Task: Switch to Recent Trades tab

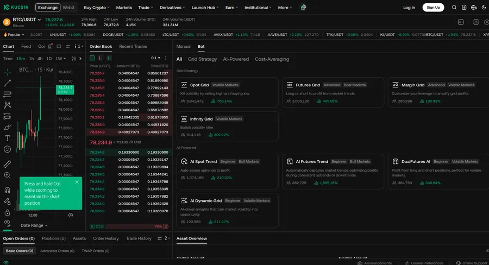Action: 133,47
